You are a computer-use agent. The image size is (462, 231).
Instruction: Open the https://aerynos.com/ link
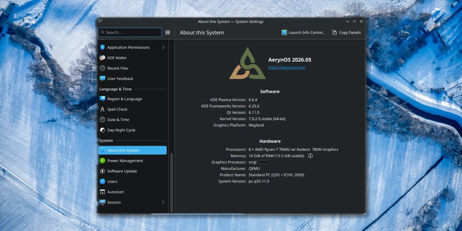287,67
